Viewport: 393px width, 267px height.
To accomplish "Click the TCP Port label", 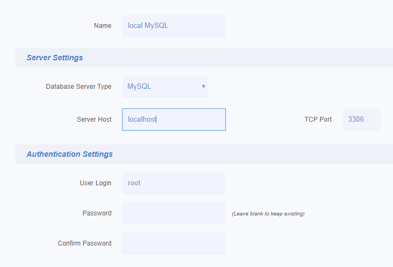I will point(318,120).
